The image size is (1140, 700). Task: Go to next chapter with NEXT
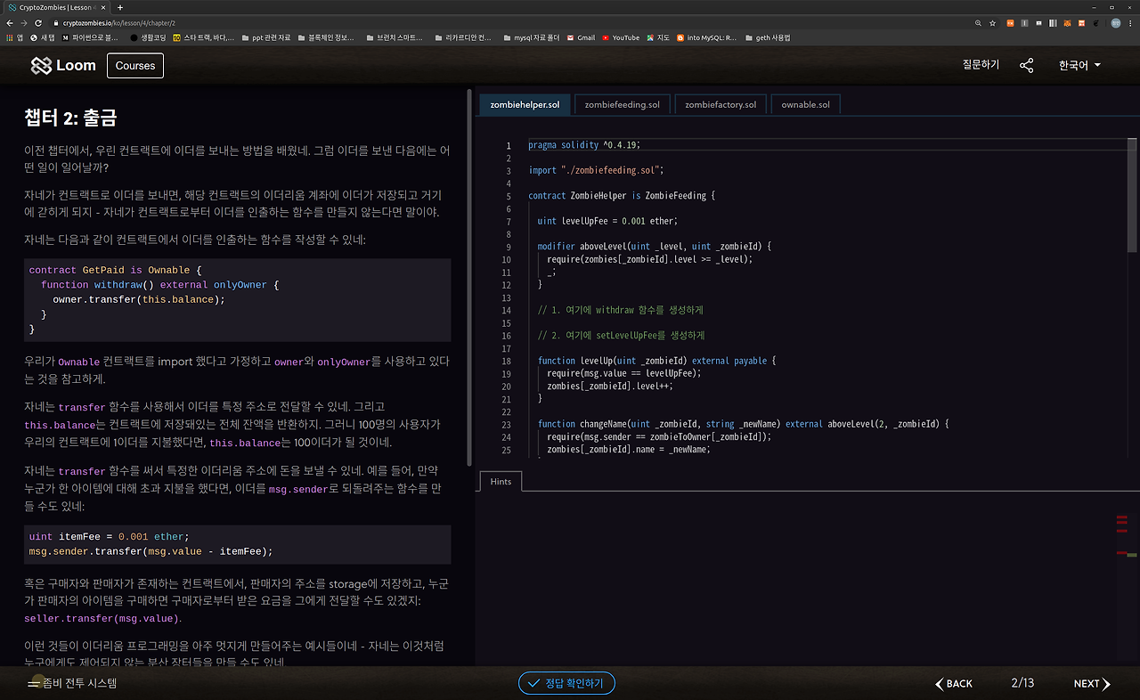(x=1092, y=683)
